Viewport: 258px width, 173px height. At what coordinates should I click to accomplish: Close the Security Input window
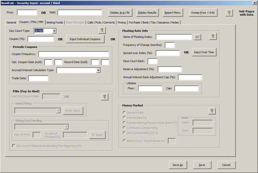(x=254, y=3)
